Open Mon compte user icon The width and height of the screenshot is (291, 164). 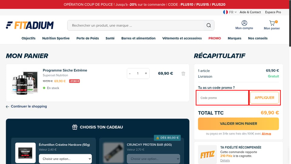[x=244, y=23]
